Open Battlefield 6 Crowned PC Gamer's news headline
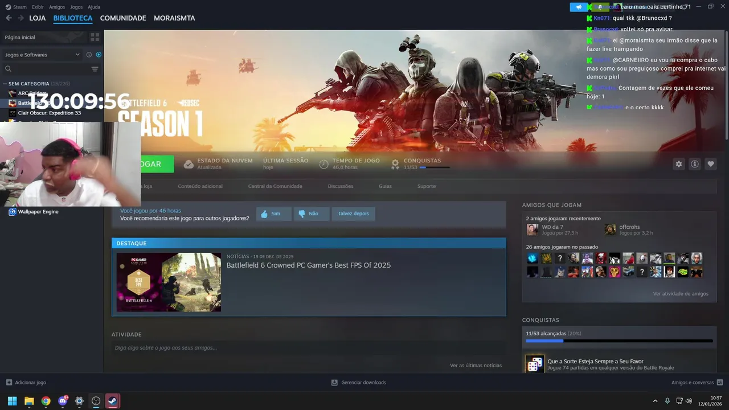Screen dimensions: 729x410 coord(309,265)
